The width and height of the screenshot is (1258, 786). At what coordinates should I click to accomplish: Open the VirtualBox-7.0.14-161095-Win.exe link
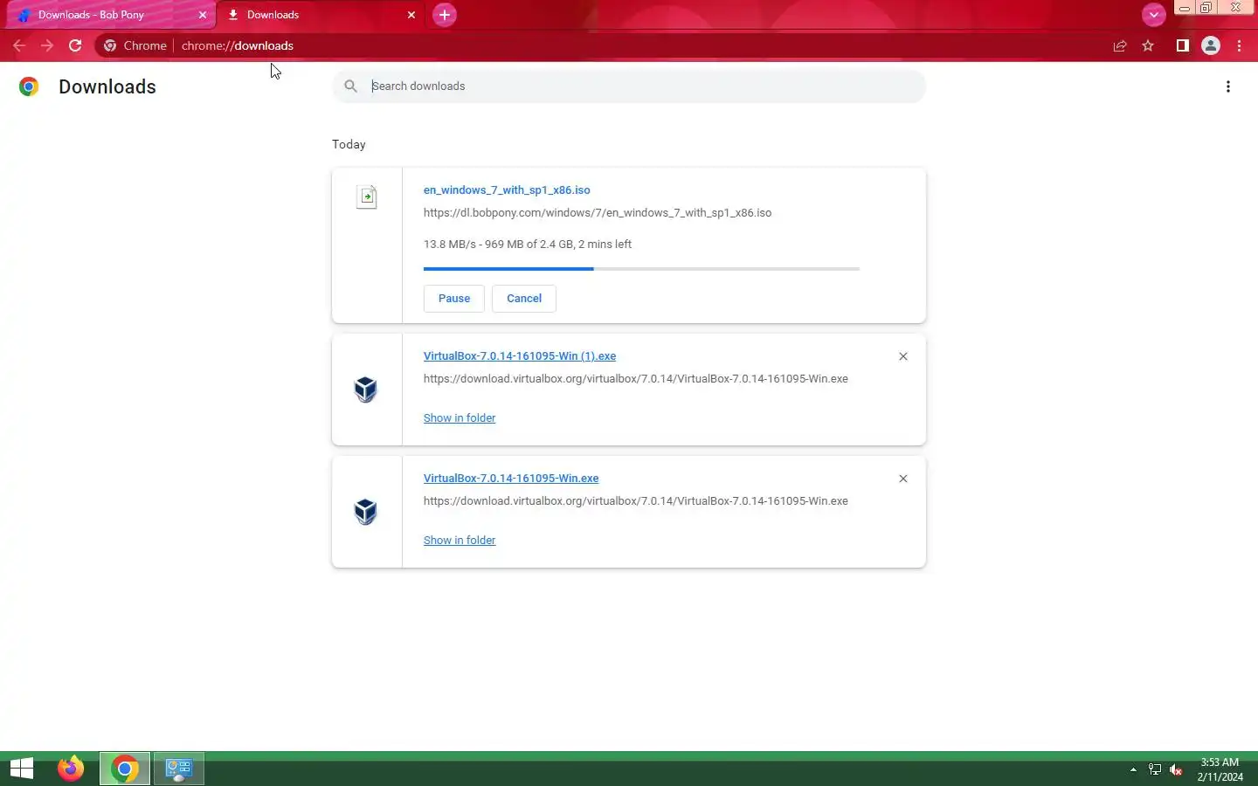pos(511,478)
